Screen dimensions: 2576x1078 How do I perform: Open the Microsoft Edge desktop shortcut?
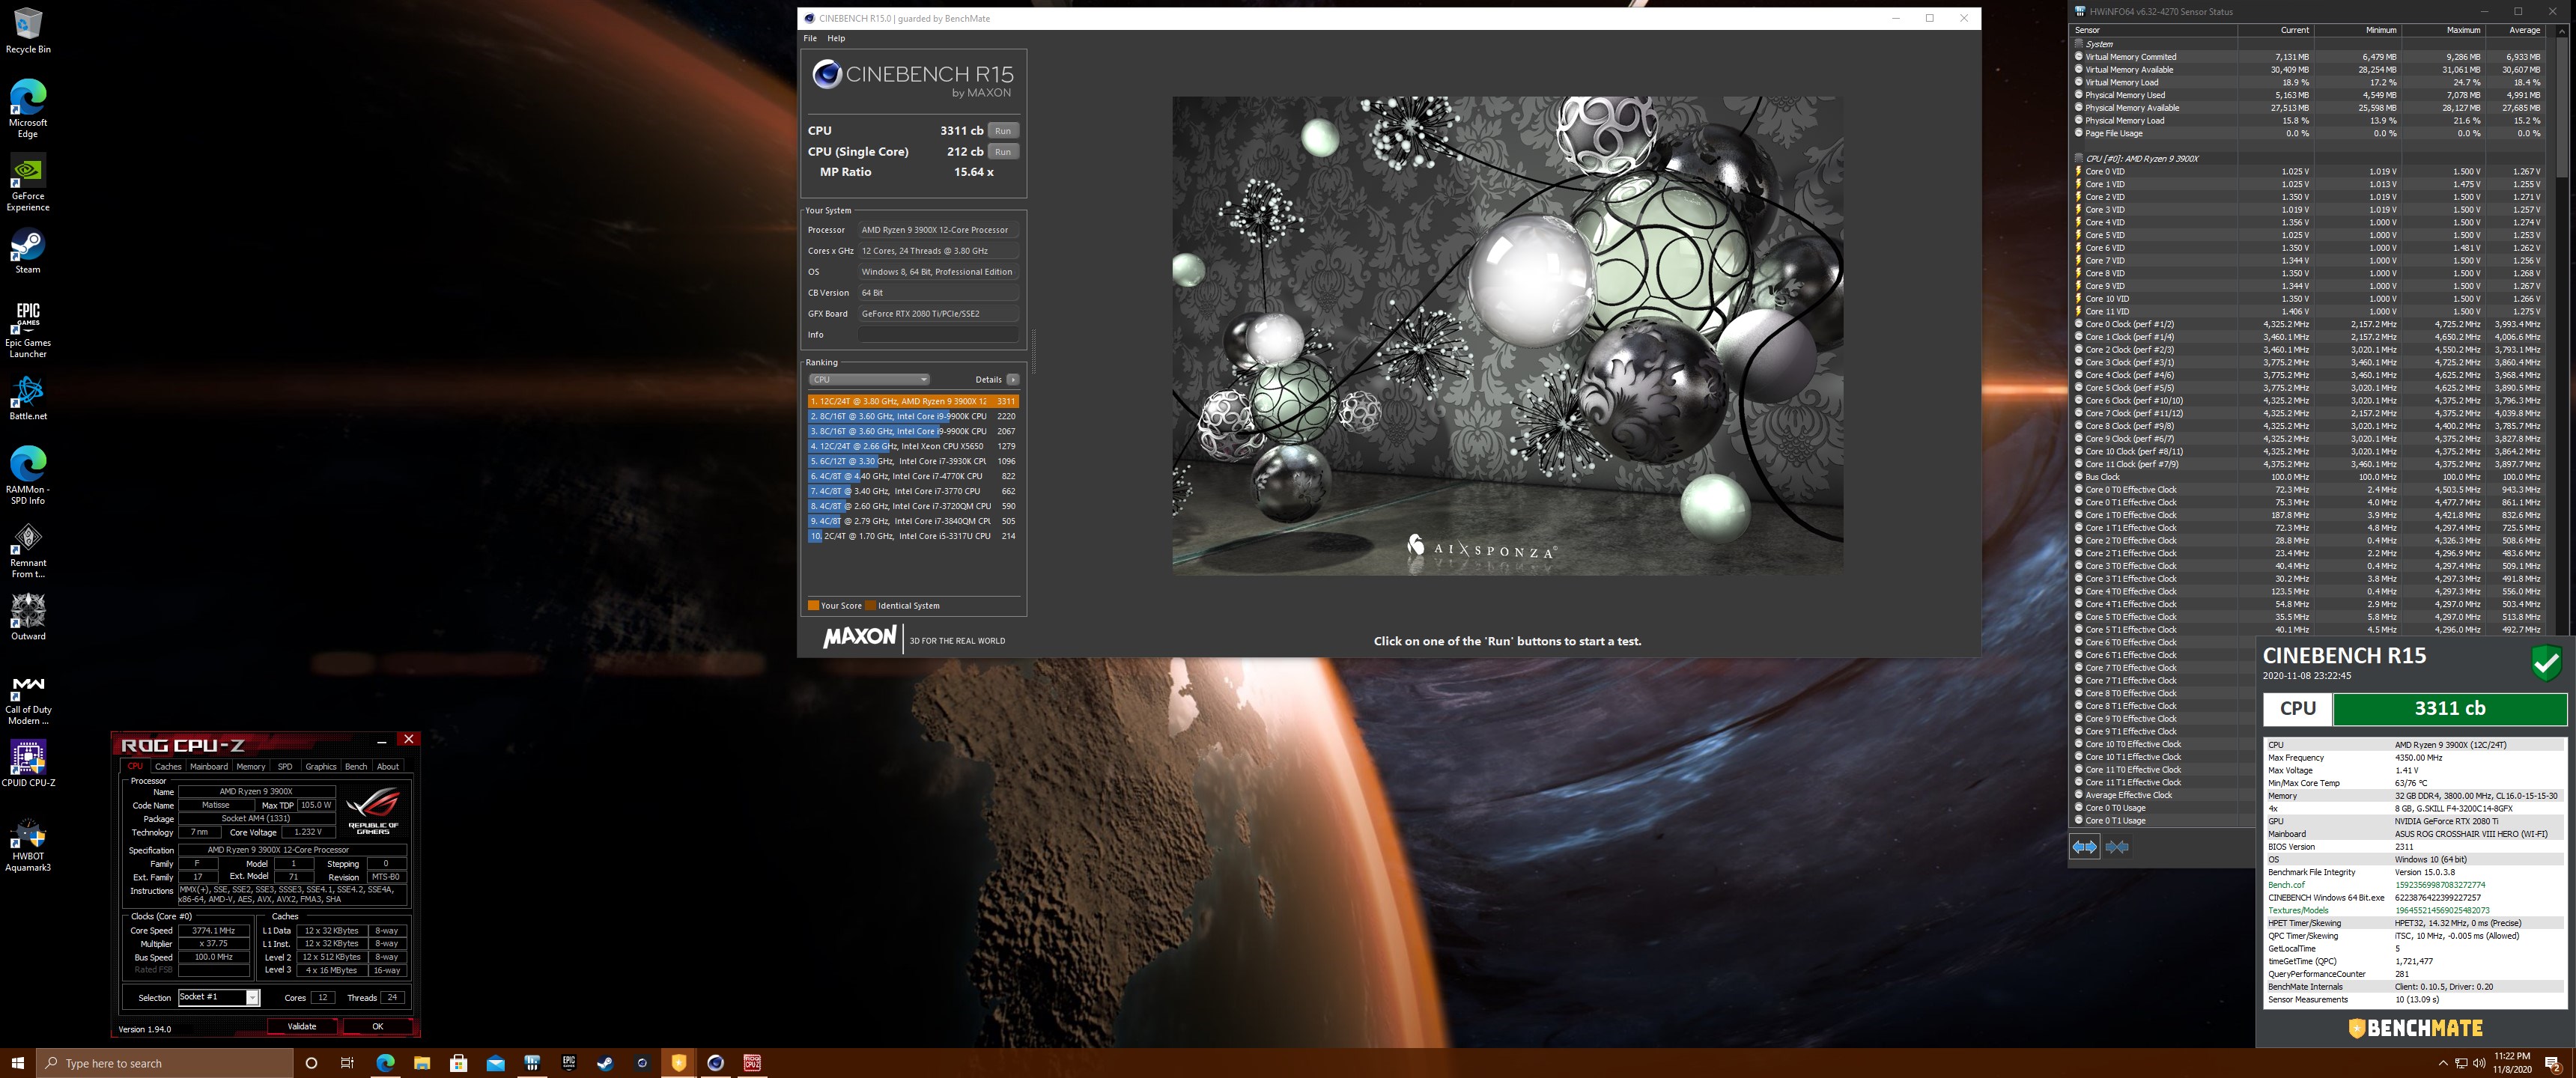(28, 108)
